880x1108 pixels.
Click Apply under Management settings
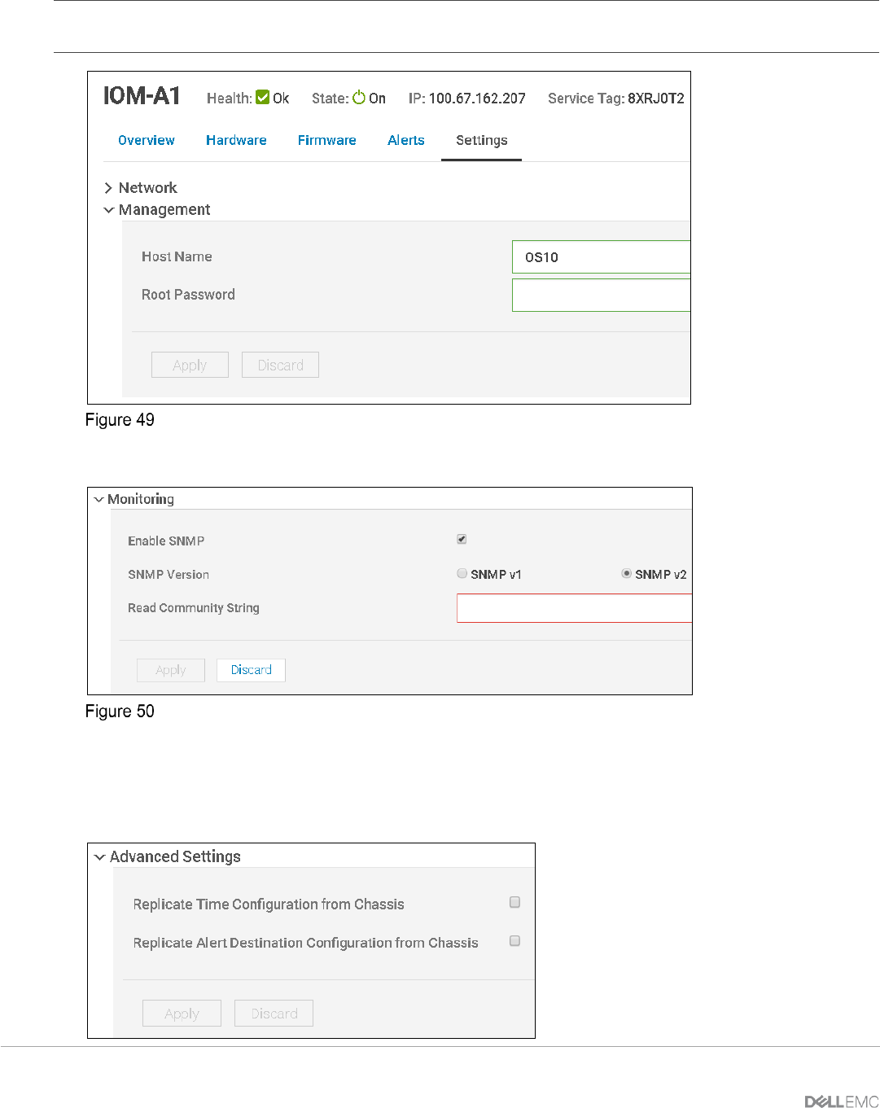point(190,365)
